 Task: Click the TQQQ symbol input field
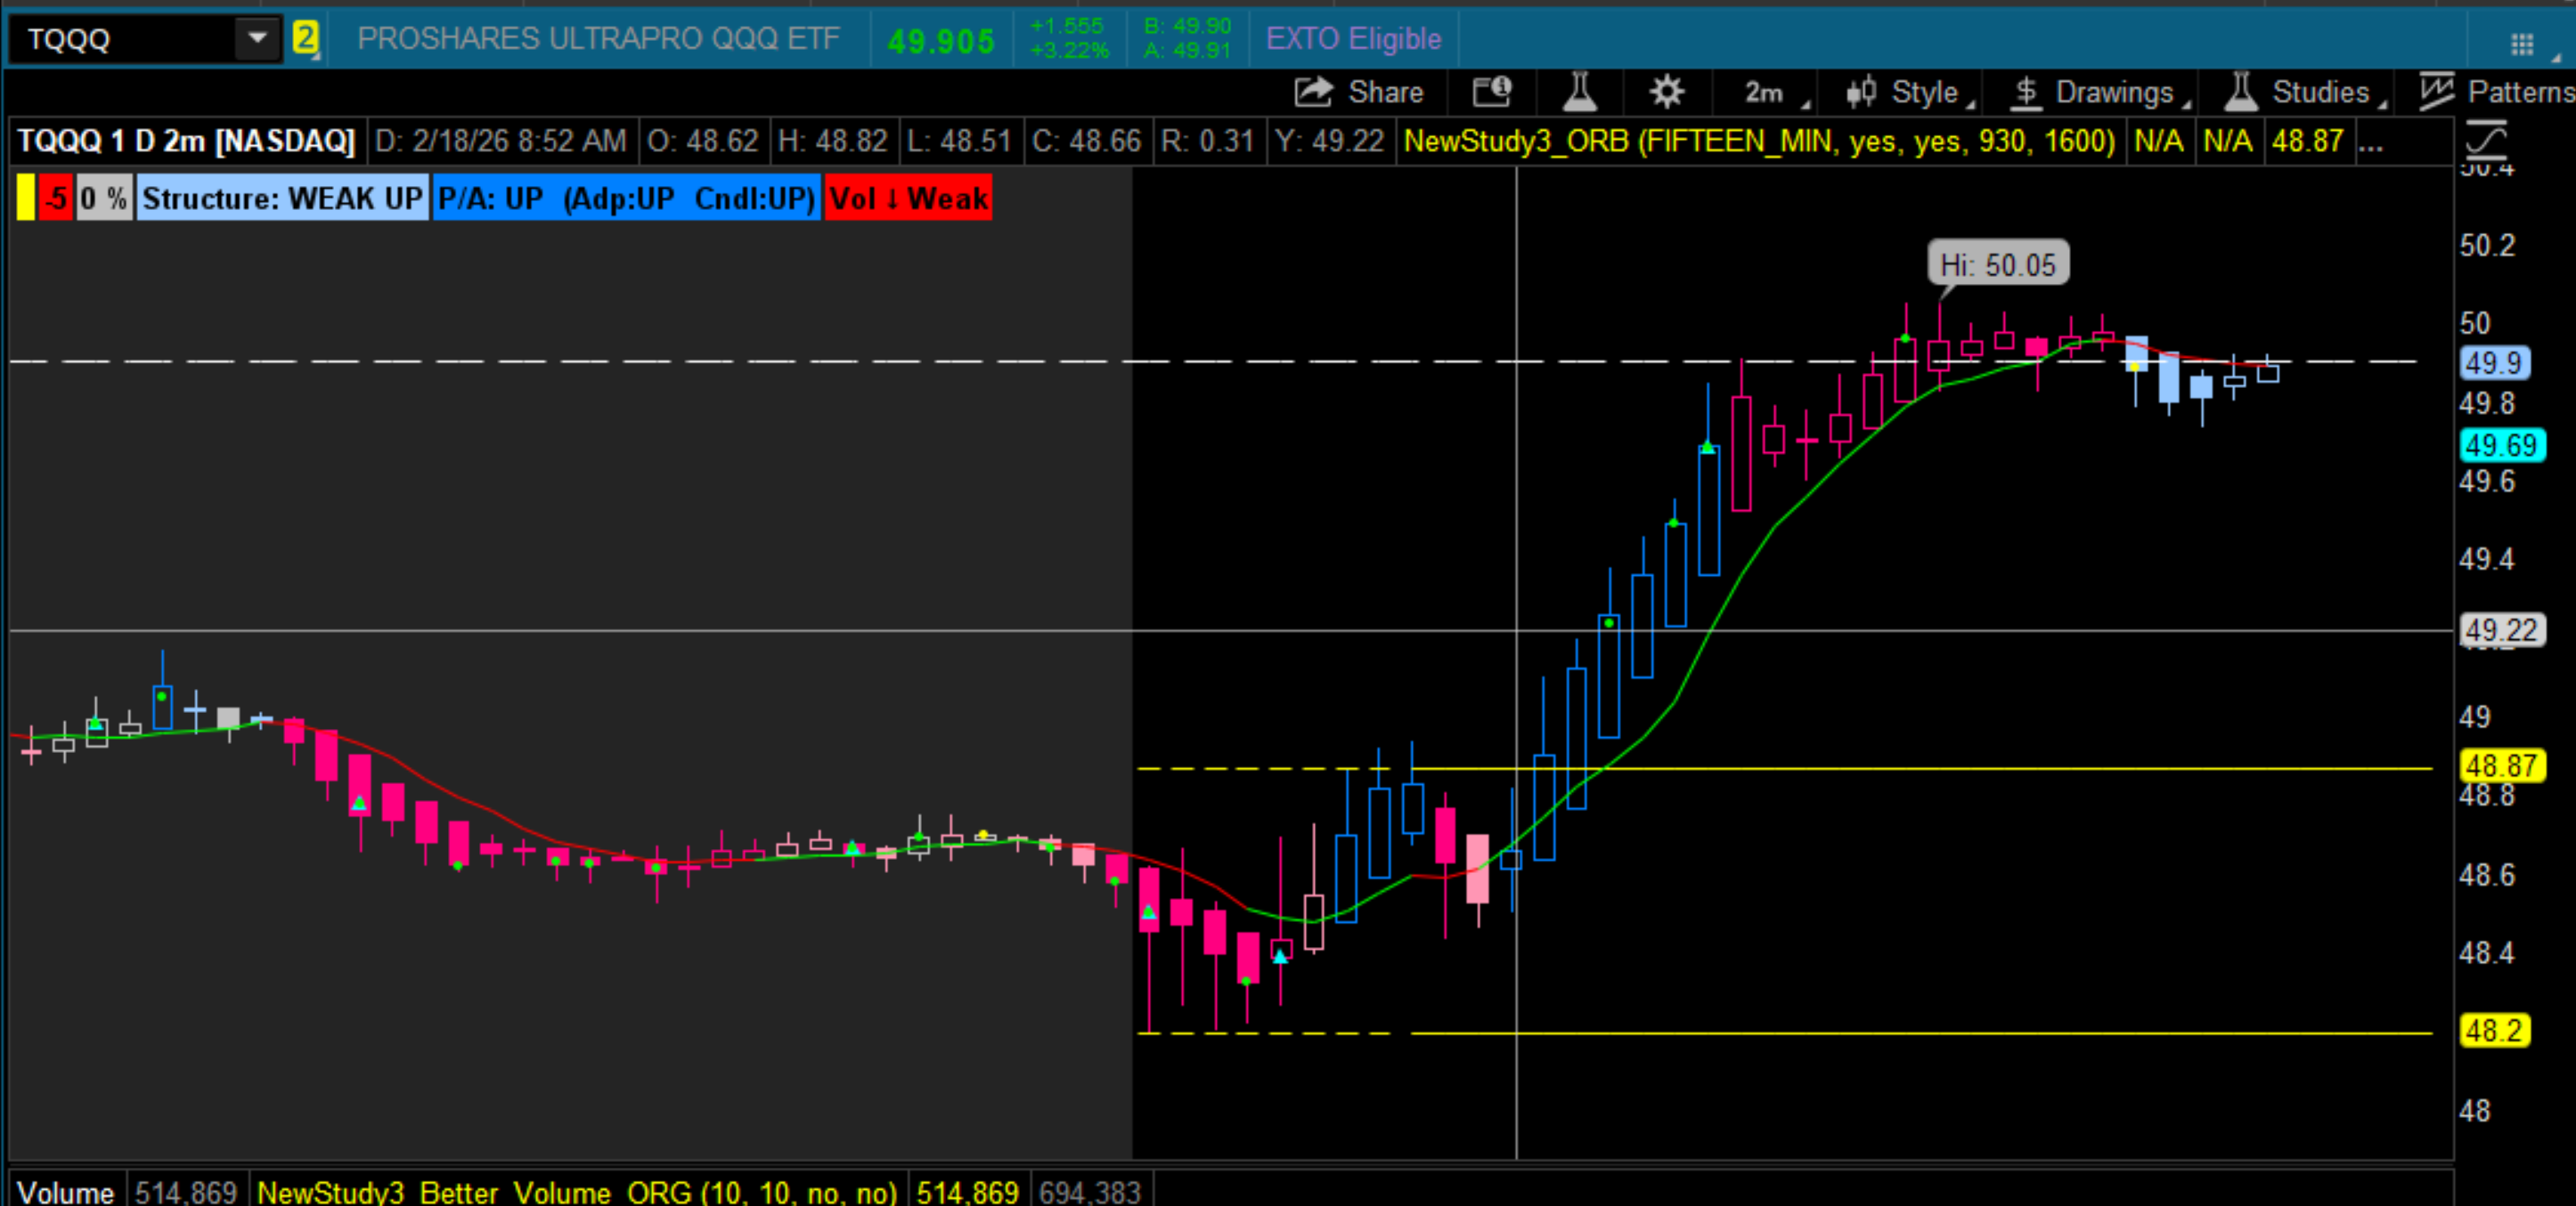click(125, 39)
